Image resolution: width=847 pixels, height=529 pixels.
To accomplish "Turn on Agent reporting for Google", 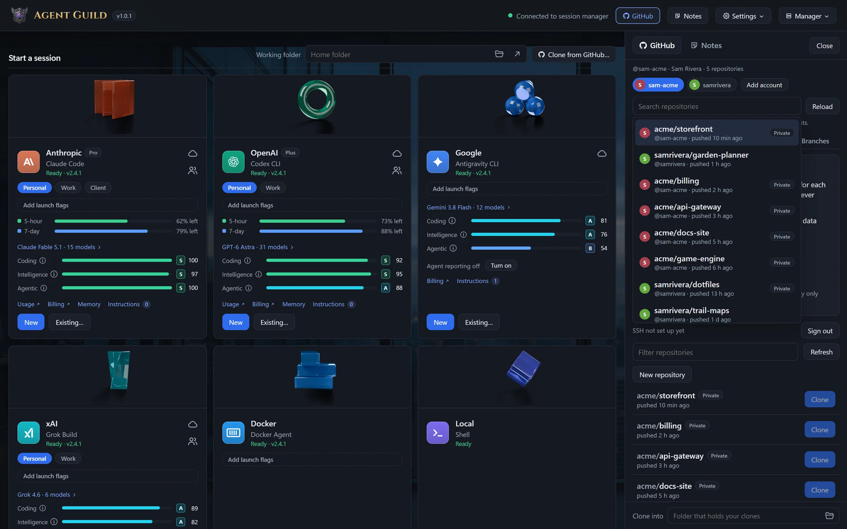I will pos(501,266).
